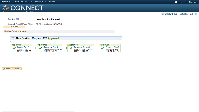Click arrow between Kushinsky and Ferguson steps
Viewport: 199px width, 112px height.
click(x=66, y=48)
